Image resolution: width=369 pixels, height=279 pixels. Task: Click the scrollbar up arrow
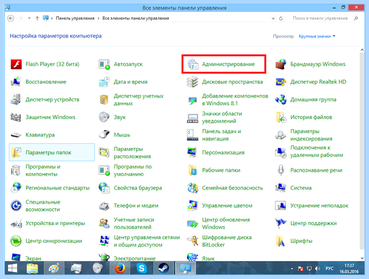point(362,50)
